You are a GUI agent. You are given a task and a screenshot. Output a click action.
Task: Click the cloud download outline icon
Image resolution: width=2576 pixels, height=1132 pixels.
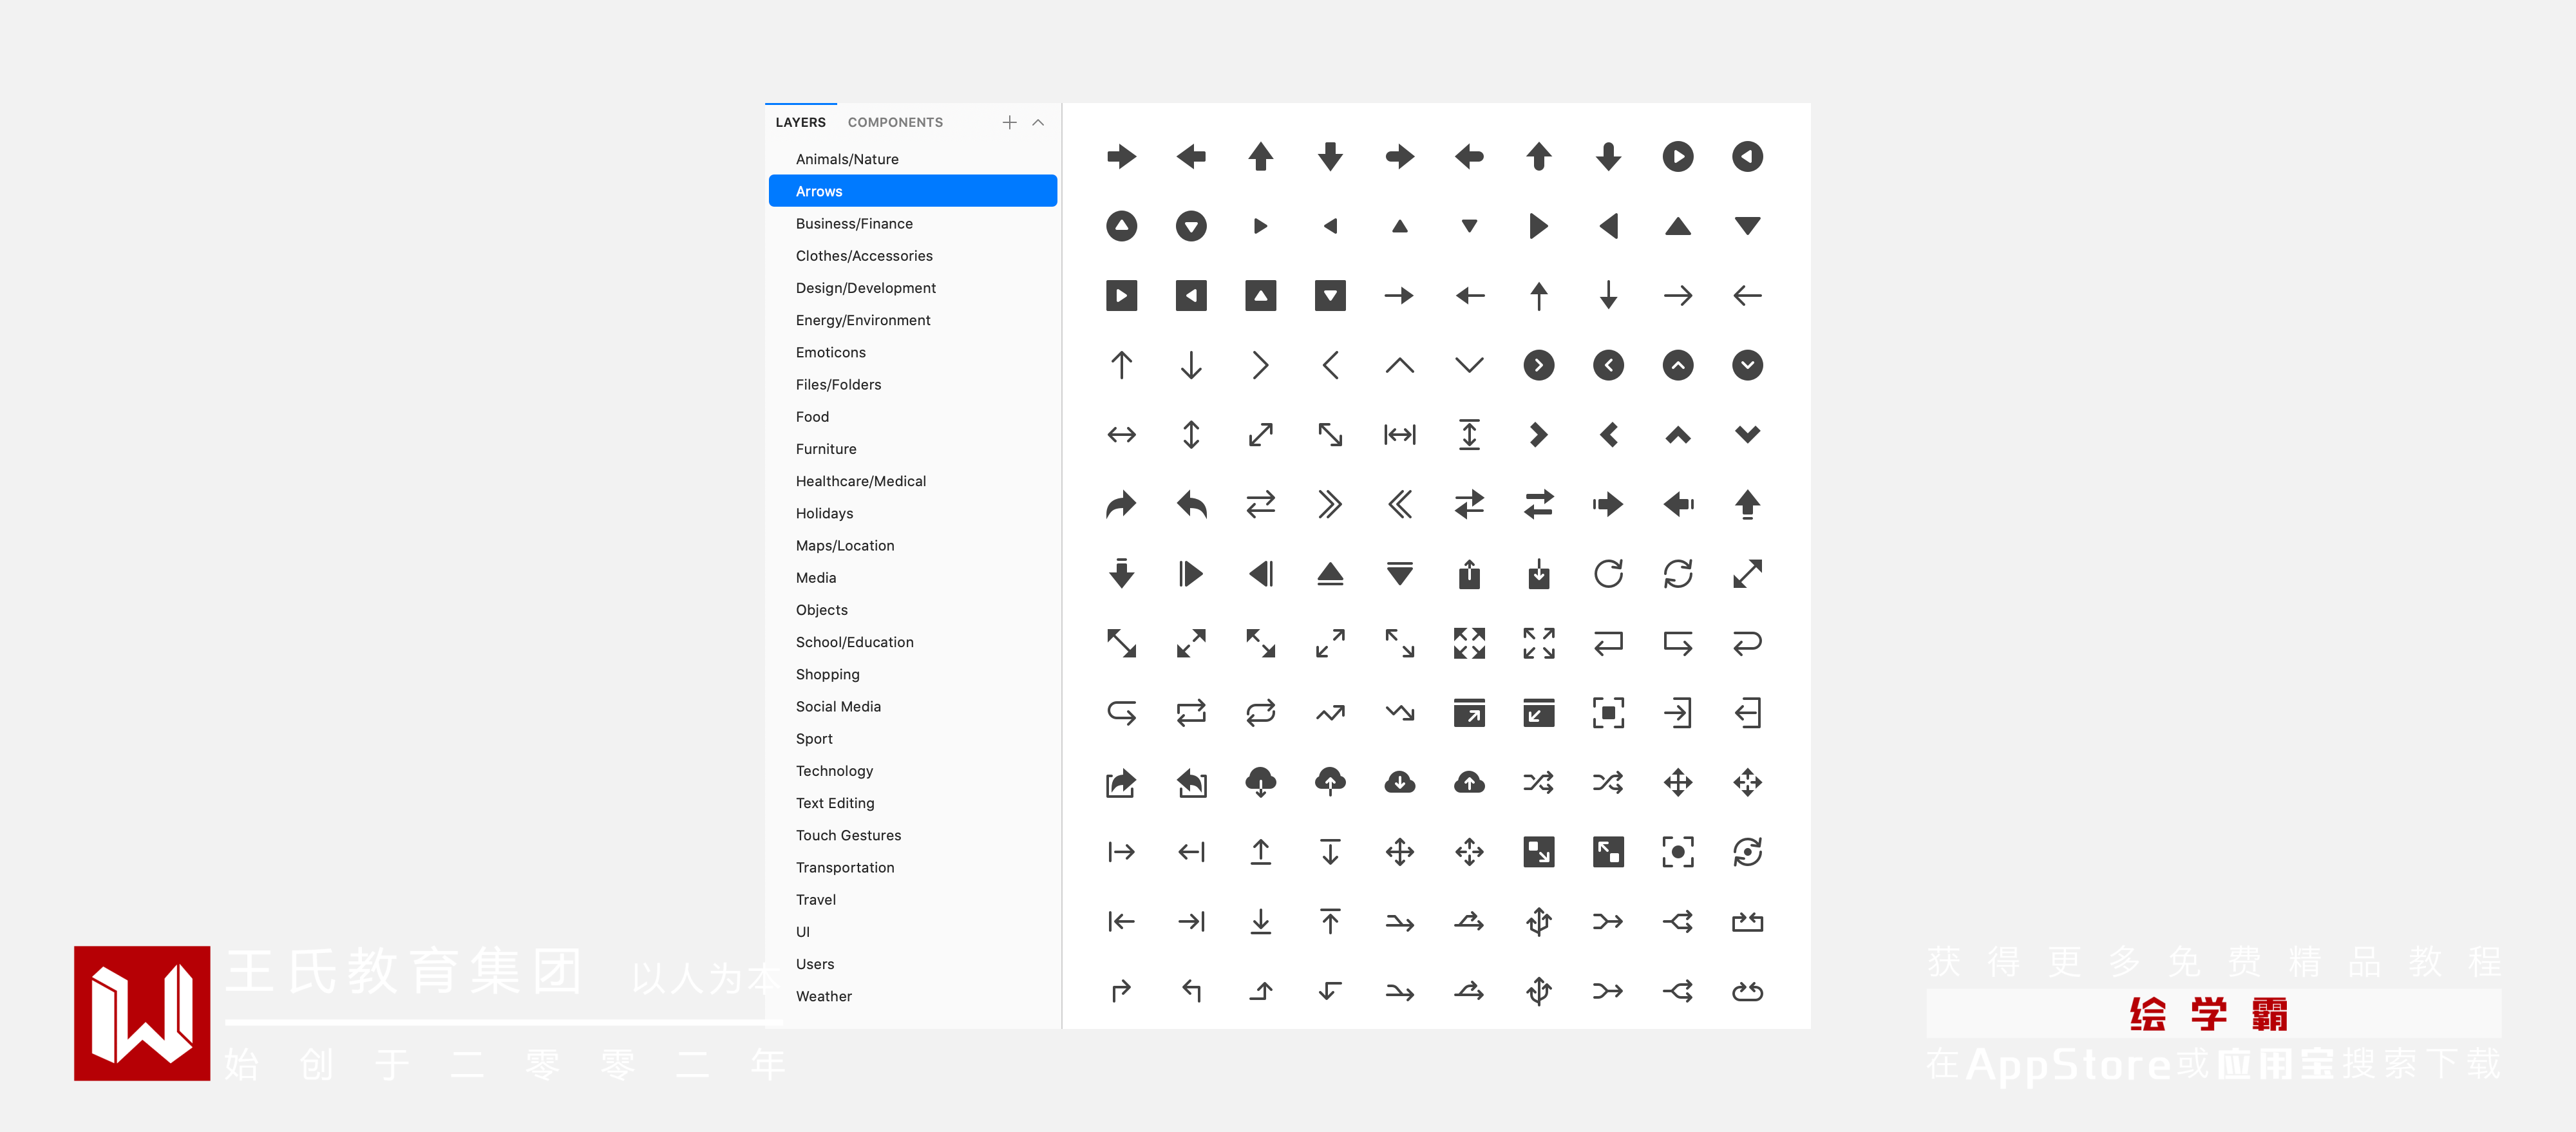[1260, 782]
